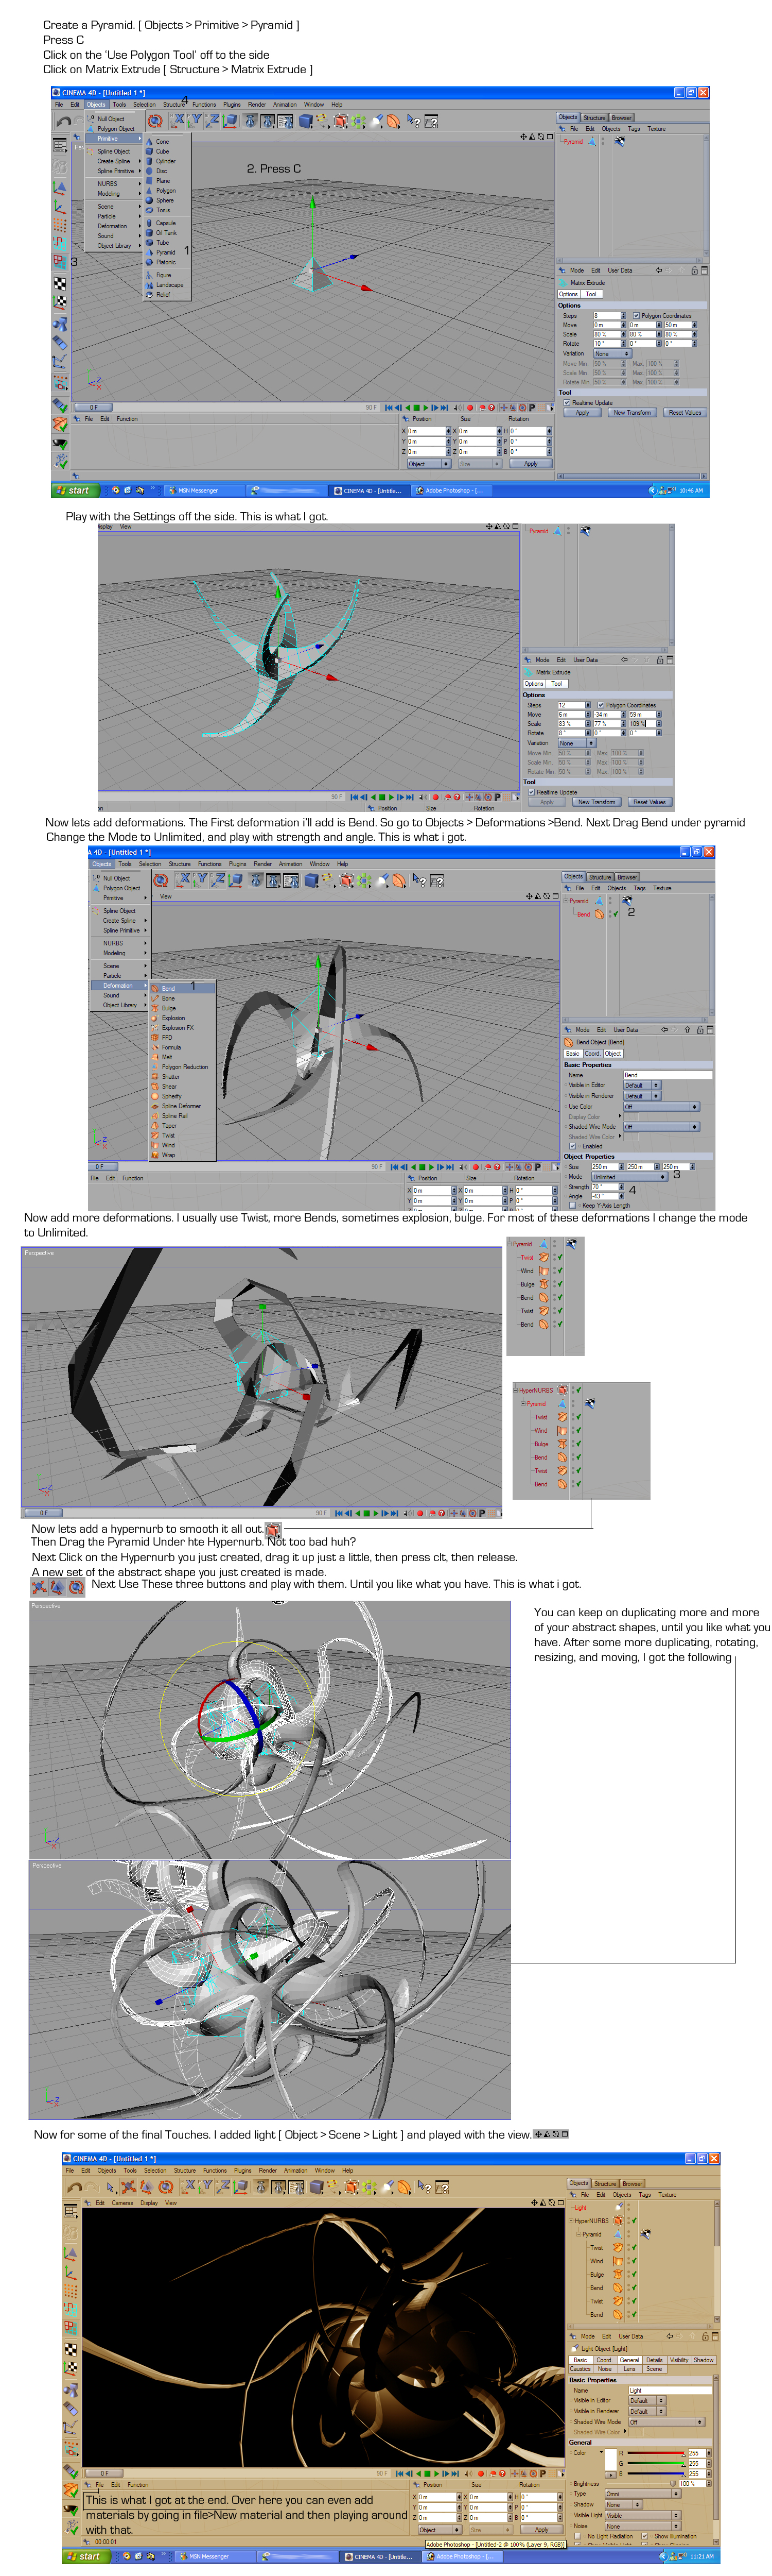Screen dimensions: 772x2576
Task: Select Rotate tool icon in bottom screenshot toolbar
Action: tap(166, 2186)
